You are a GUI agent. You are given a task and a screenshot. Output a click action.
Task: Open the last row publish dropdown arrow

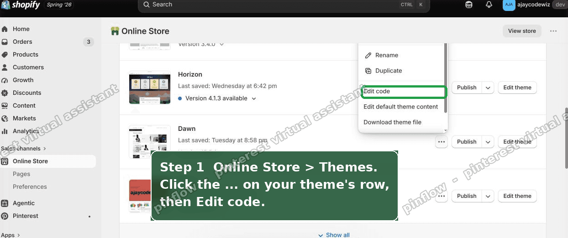coord(488,196)
